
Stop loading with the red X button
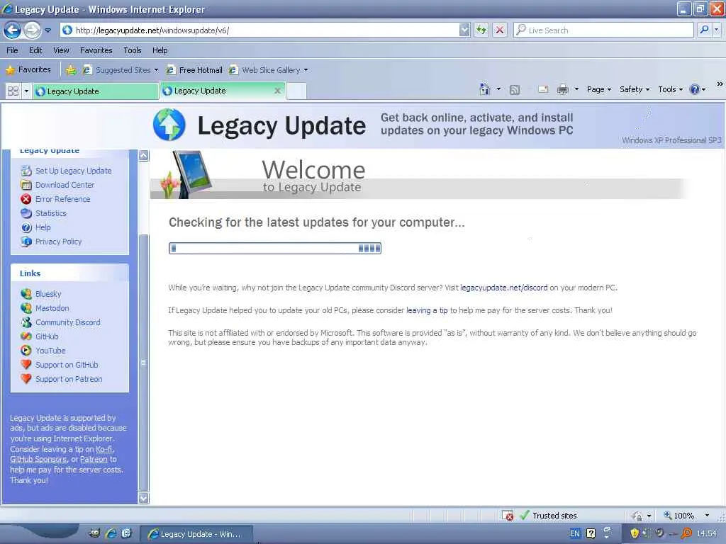coord(500,30)
